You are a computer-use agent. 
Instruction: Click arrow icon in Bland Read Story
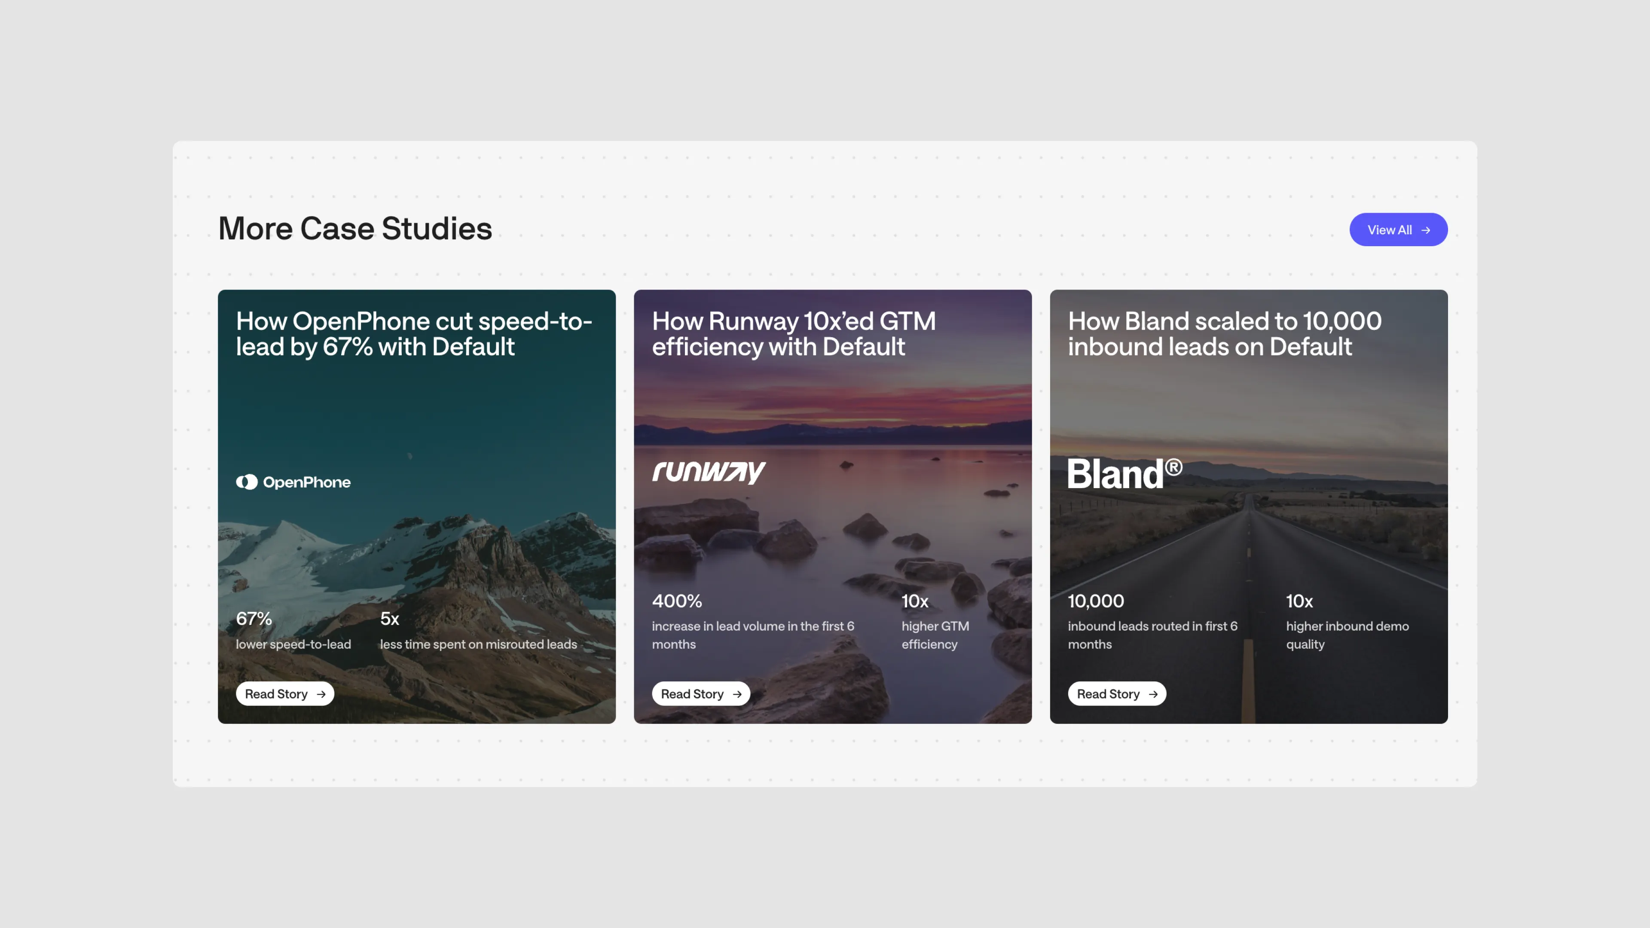click(x=1153, y=694)
